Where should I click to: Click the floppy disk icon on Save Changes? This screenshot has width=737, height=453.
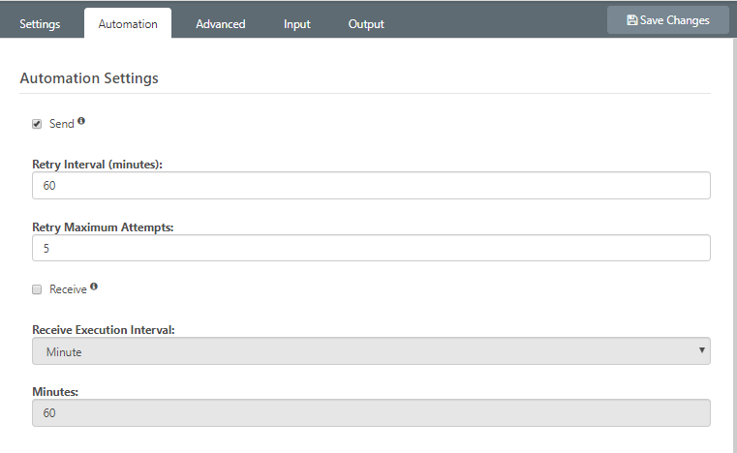click(632, 20)
